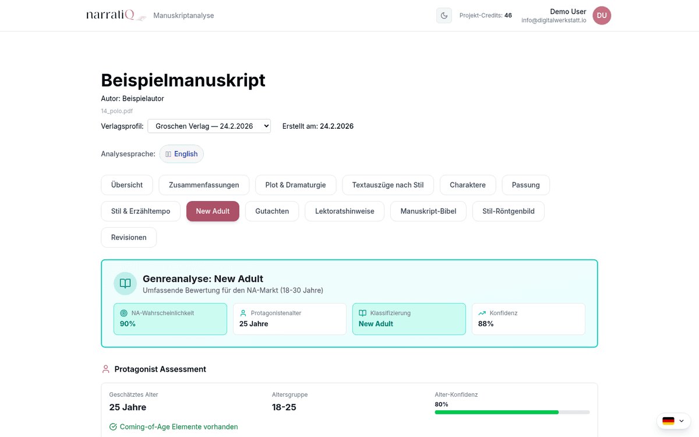Open the DU user avatar menu

[x=602, y=15]
